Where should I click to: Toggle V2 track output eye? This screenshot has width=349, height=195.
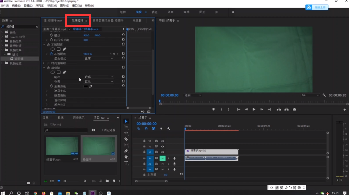tap(162, 146)
